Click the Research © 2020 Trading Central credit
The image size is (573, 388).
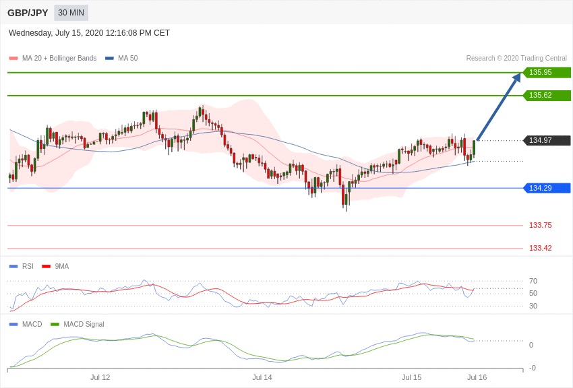(516, 59)
